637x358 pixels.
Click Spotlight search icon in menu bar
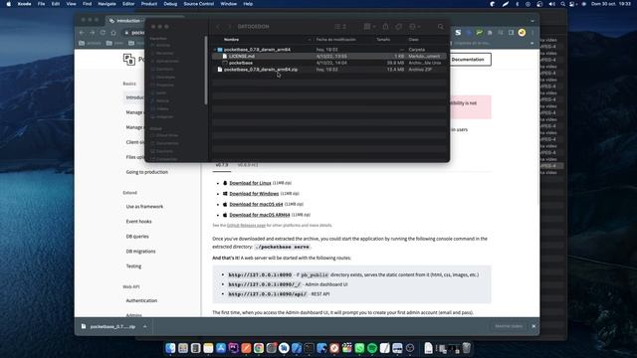coord(562,4)
